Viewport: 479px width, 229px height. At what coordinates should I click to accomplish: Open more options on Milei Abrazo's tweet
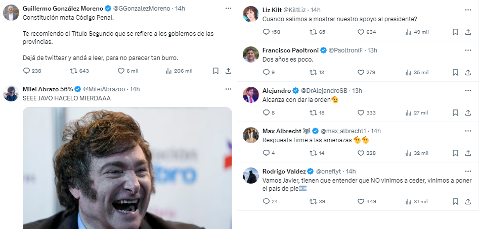tap(228, 89)
